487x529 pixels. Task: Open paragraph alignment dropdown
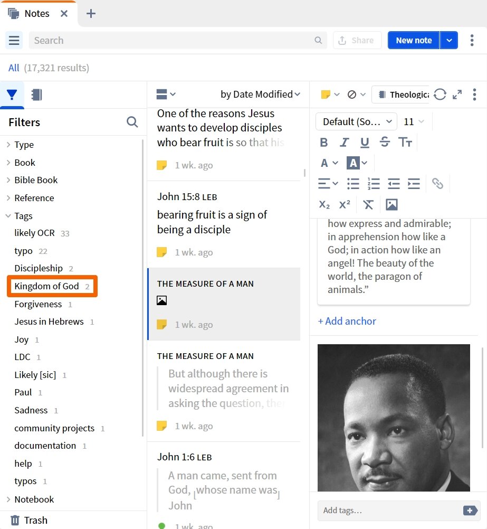328,184
